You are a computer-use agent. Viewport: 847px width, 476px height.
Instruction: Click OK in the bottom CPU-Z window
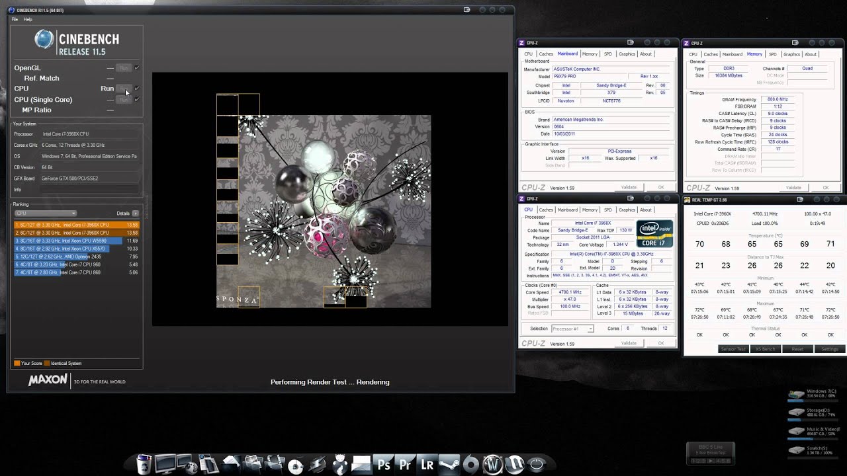pyautogui.click(x=660, y=343)
